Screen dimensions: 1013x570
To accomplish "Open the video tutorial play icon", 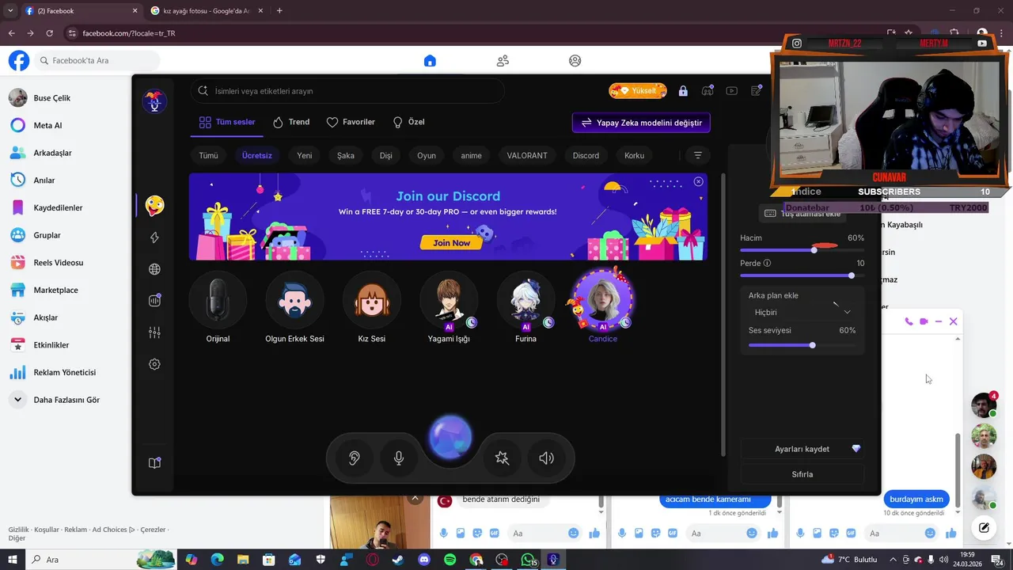I will pos(732,91).
